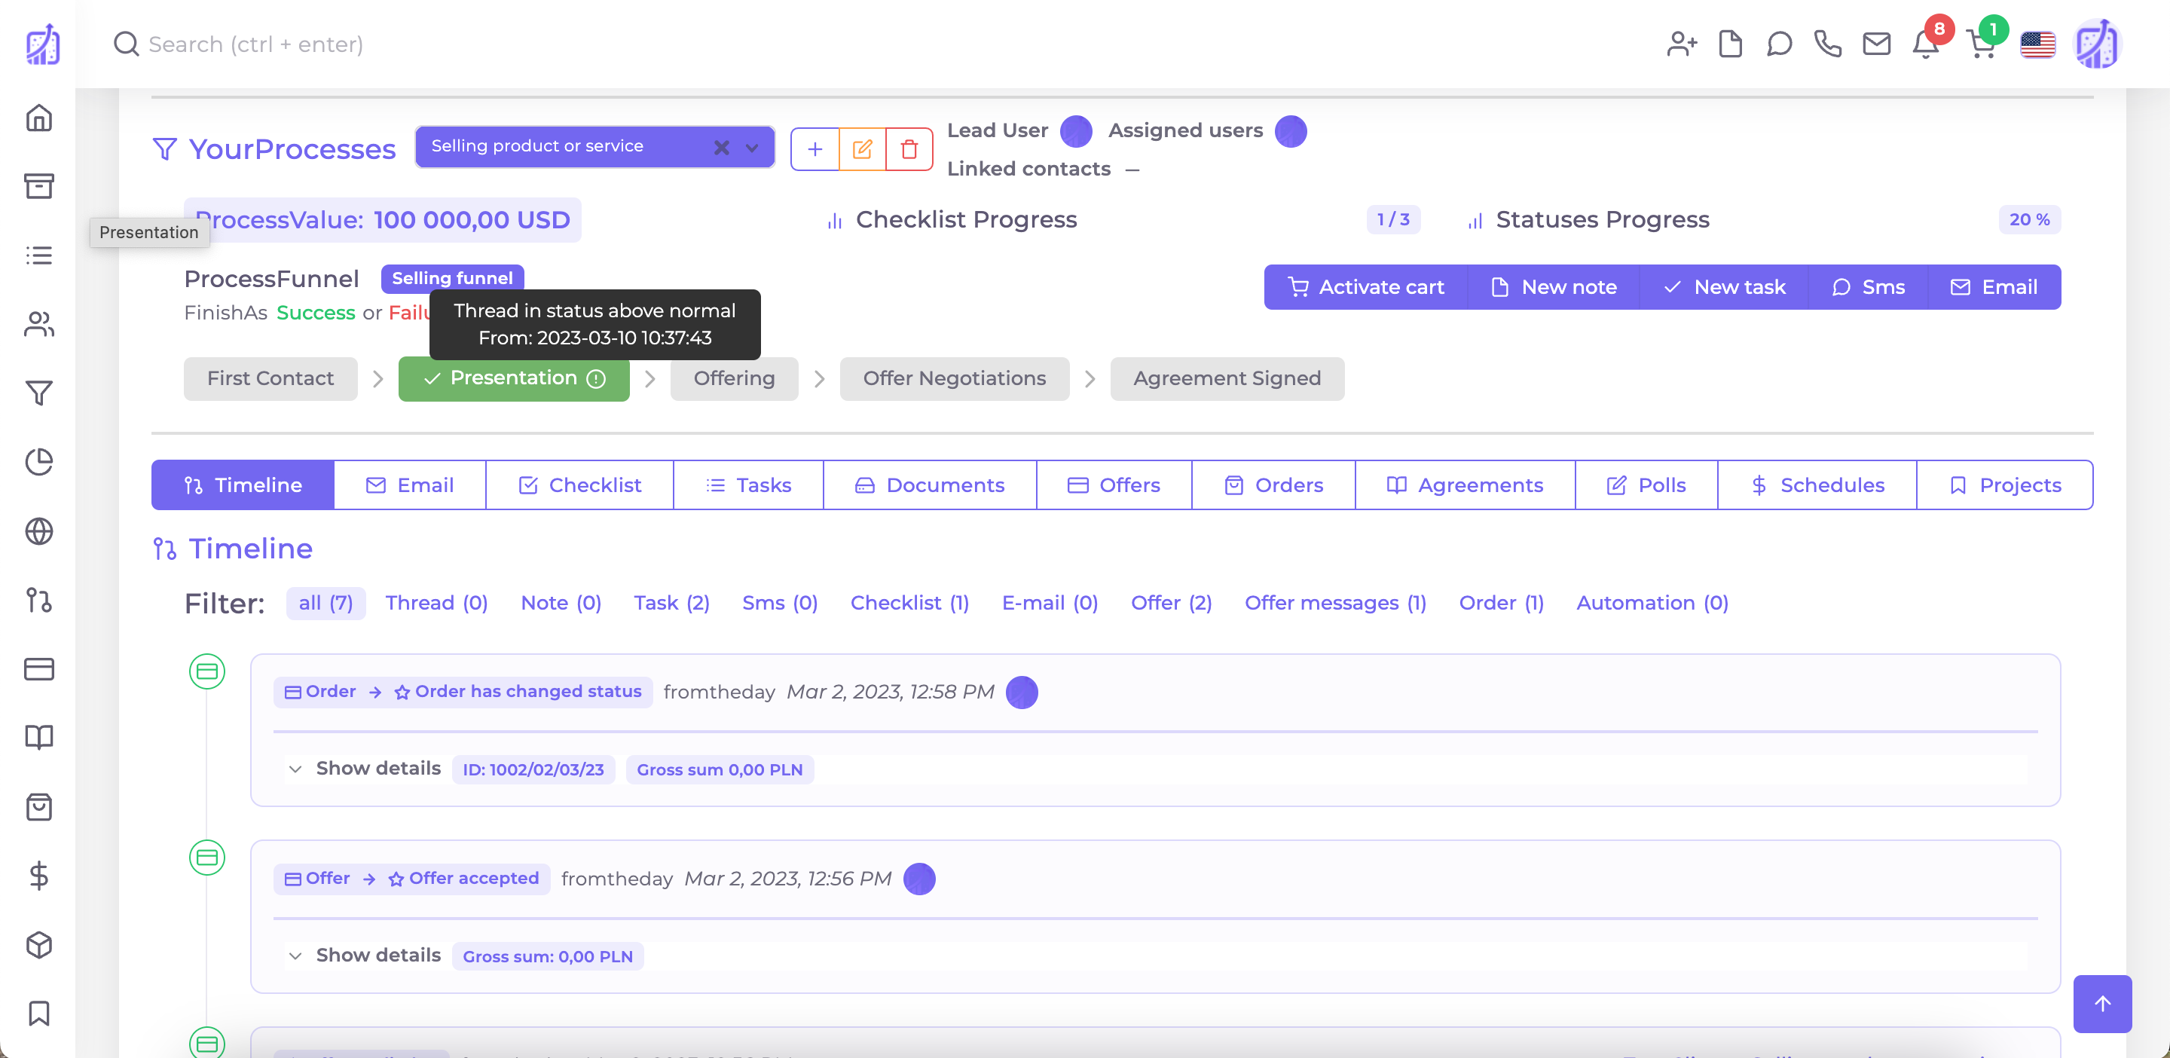The height and width of the screenshot is (1058, 2170).
Task: Select the First Contact status
Action: [270, 378]
